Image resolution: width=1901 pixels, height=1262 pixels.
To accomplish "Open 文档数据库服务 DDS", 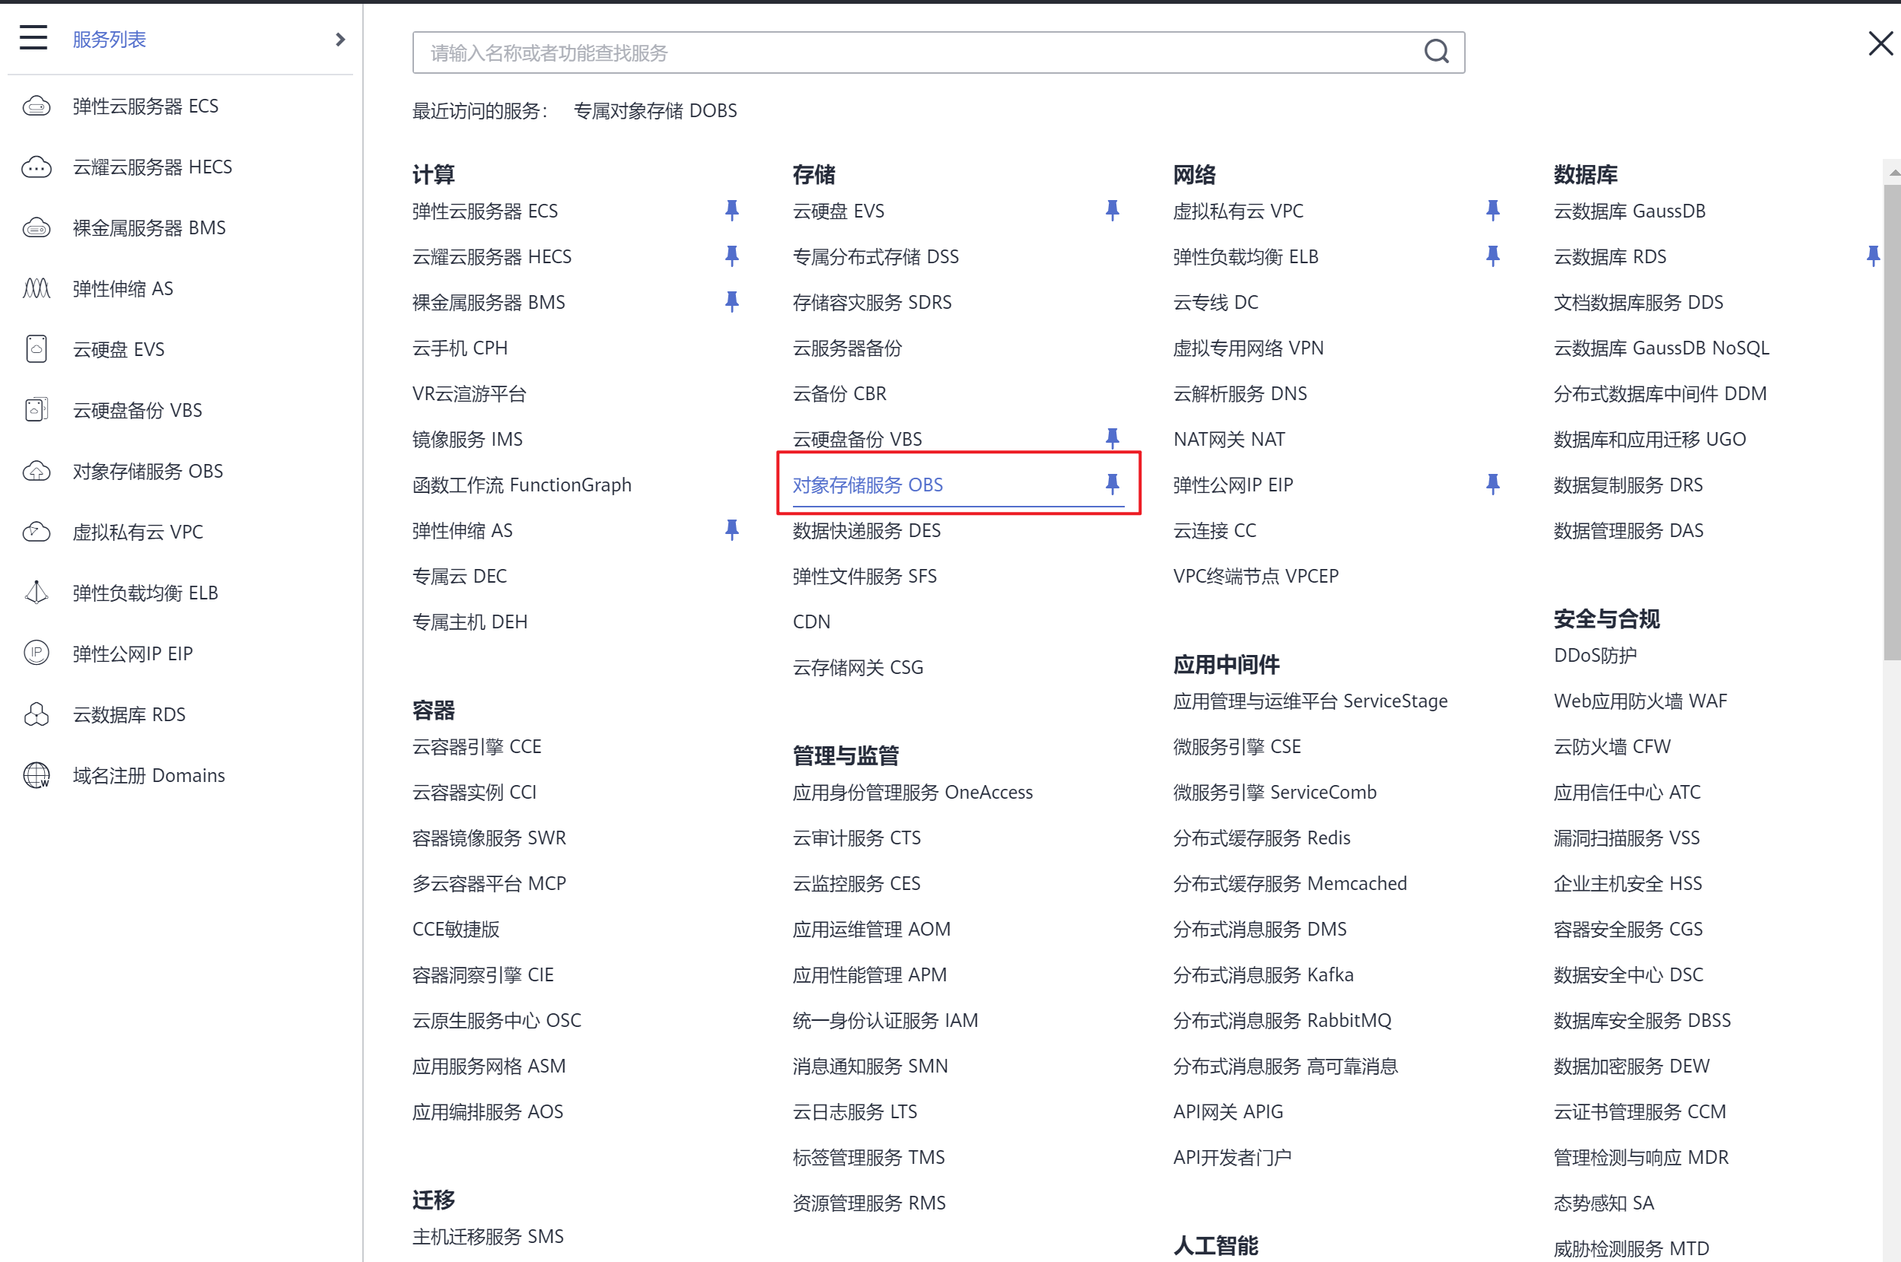I will pyautogui.click(x=1638, y=303).
